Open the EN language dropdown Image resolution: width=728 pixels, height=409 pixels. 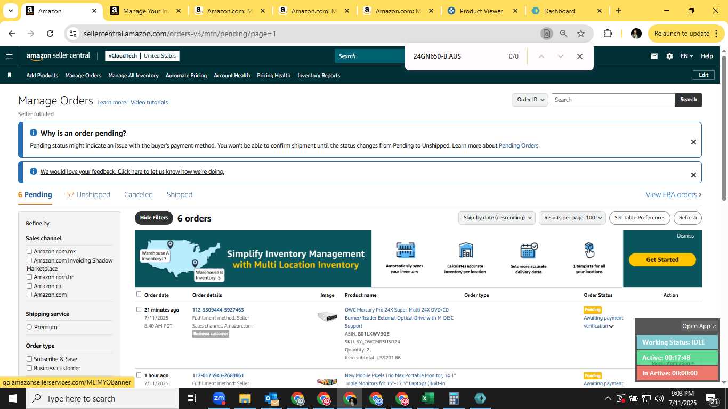pos(686,56)
